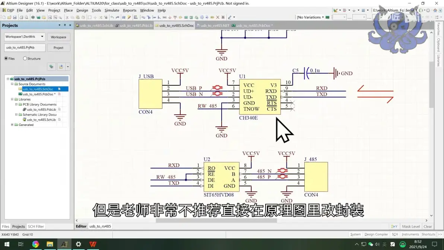Open a file with the folder icon
444x250 pixels.
[x=9, y=17]
